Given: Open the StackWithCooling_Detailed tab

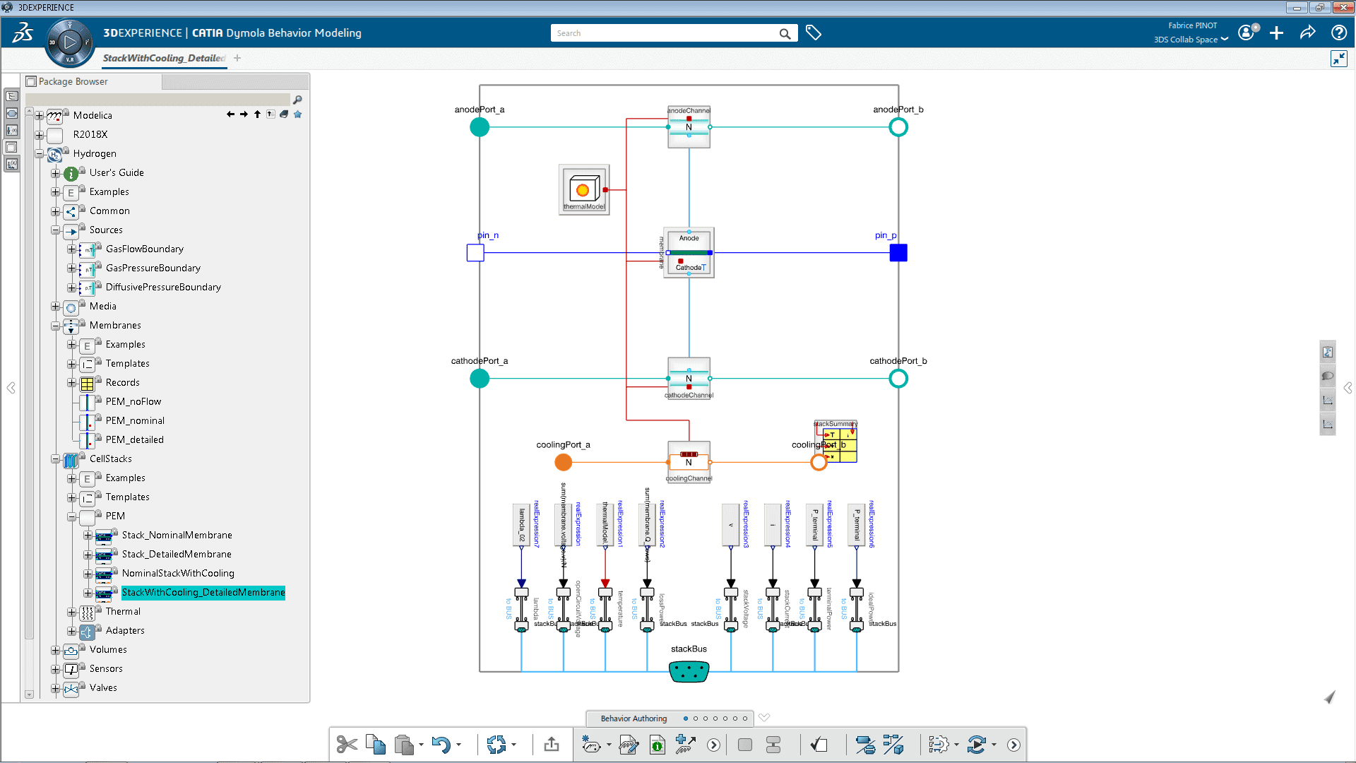Looking at the screenshot, I should pos(164,58).
